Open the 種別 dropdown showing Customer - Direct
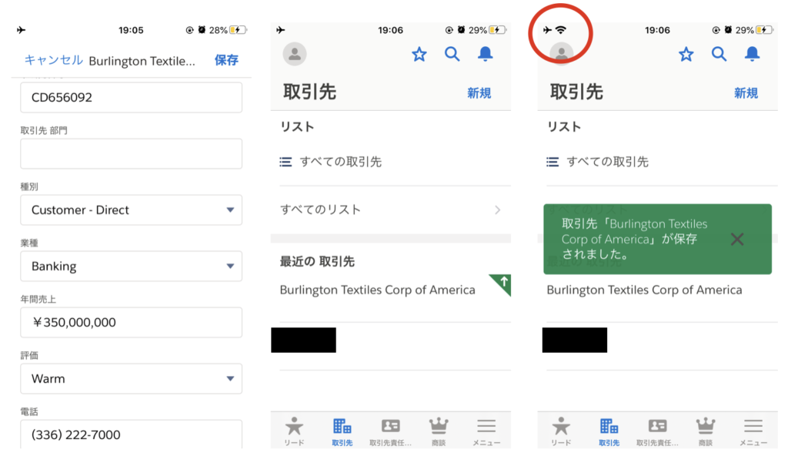 coord(131,210)
